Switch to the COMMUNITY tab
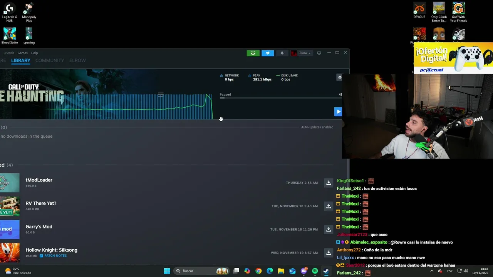This screenshot has height=277, width=493. coord(50,60)
